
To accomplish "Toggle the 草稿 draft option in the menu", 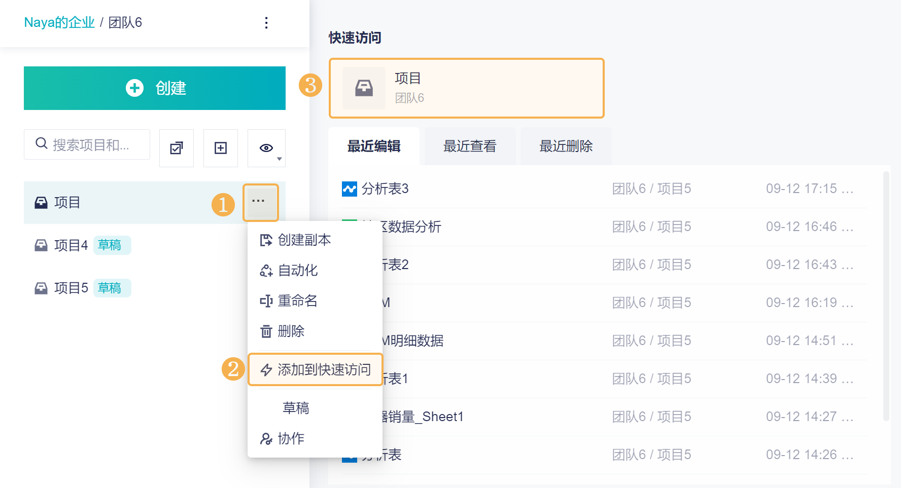I will 296,408.
